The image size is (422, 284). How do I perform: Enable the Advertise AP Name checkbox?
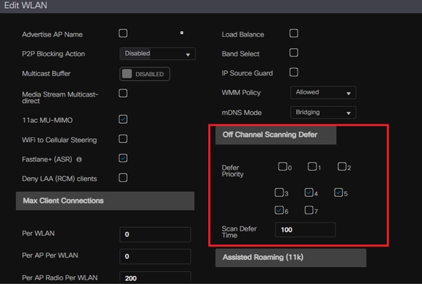coord(123,34)
